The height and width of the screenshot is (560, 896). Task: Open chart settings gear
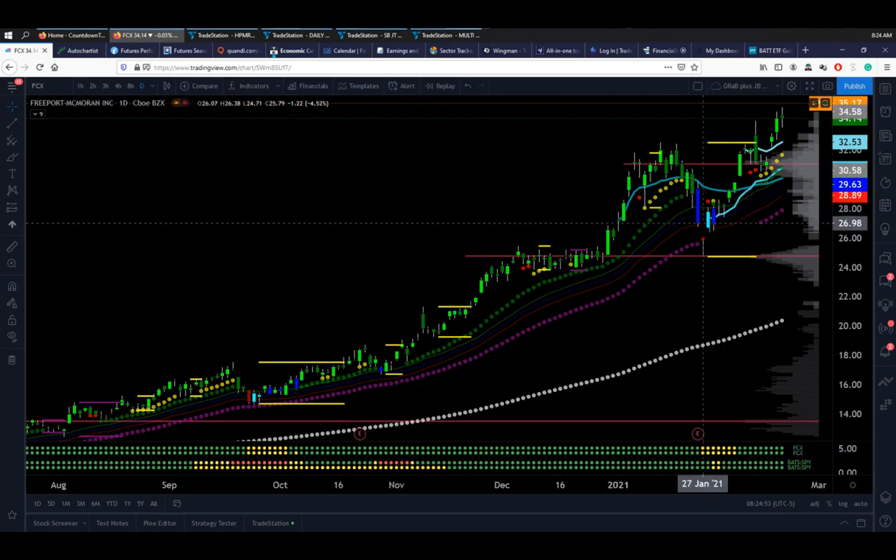click(791, 86)
